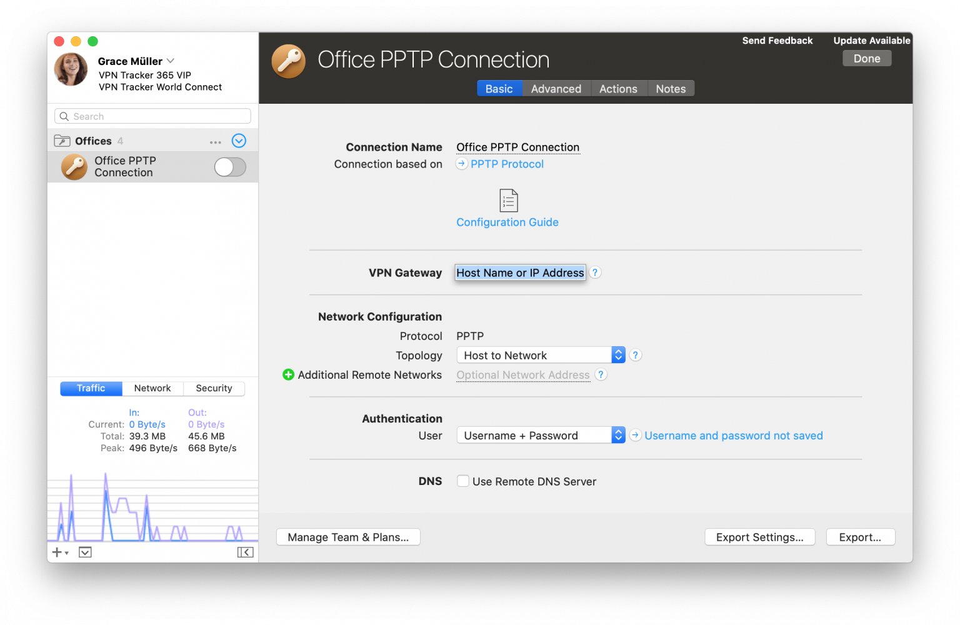
Task: Open the Configuration Guide
Action: coord(507,222)
